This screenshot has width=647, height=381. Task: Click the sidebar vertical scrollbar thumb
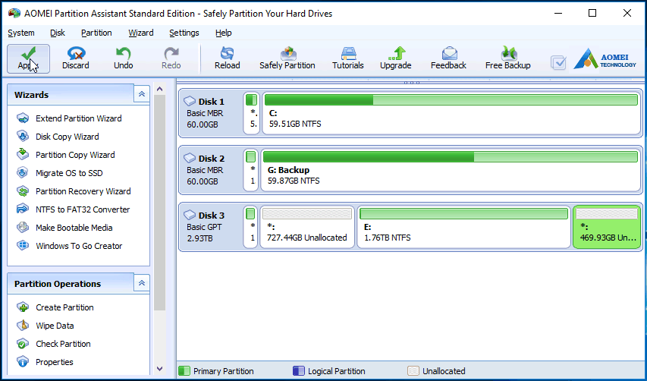(x=160, y=203)
